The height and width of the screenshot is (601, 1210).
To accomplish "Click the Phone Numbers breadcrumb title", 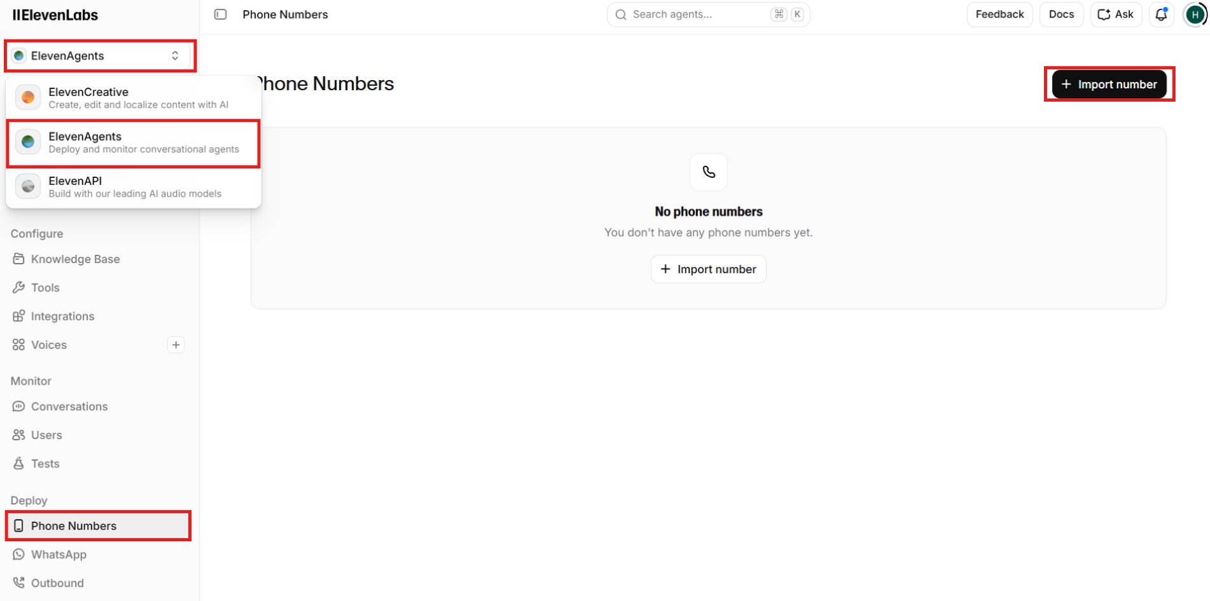I will tap(285, 15).
